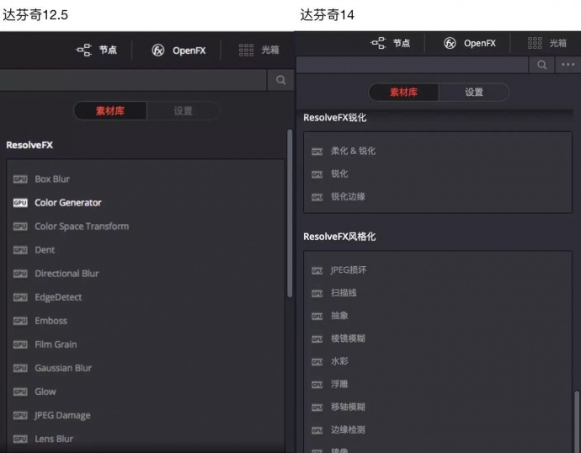Select Color Generator effect
This screenshot has height=453, width=581.
coord(68,203)
